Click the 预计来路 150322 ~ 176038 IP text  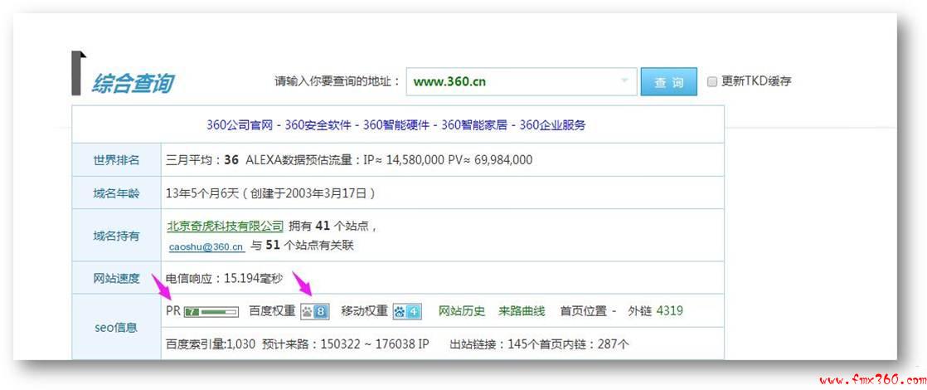(346, 344)
